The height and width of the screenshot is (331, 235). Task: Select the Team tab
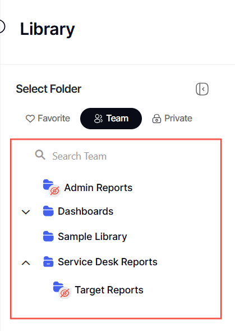[111, 119]
